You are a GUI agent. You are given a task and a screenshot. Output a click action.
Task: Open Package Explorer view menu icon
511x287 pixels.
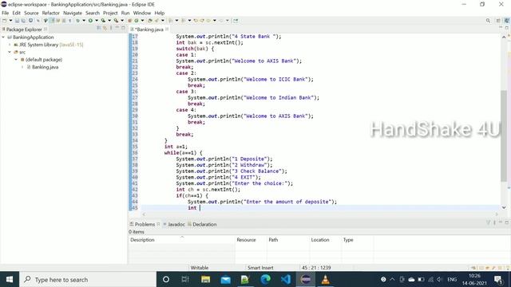[x=111, y=29]
